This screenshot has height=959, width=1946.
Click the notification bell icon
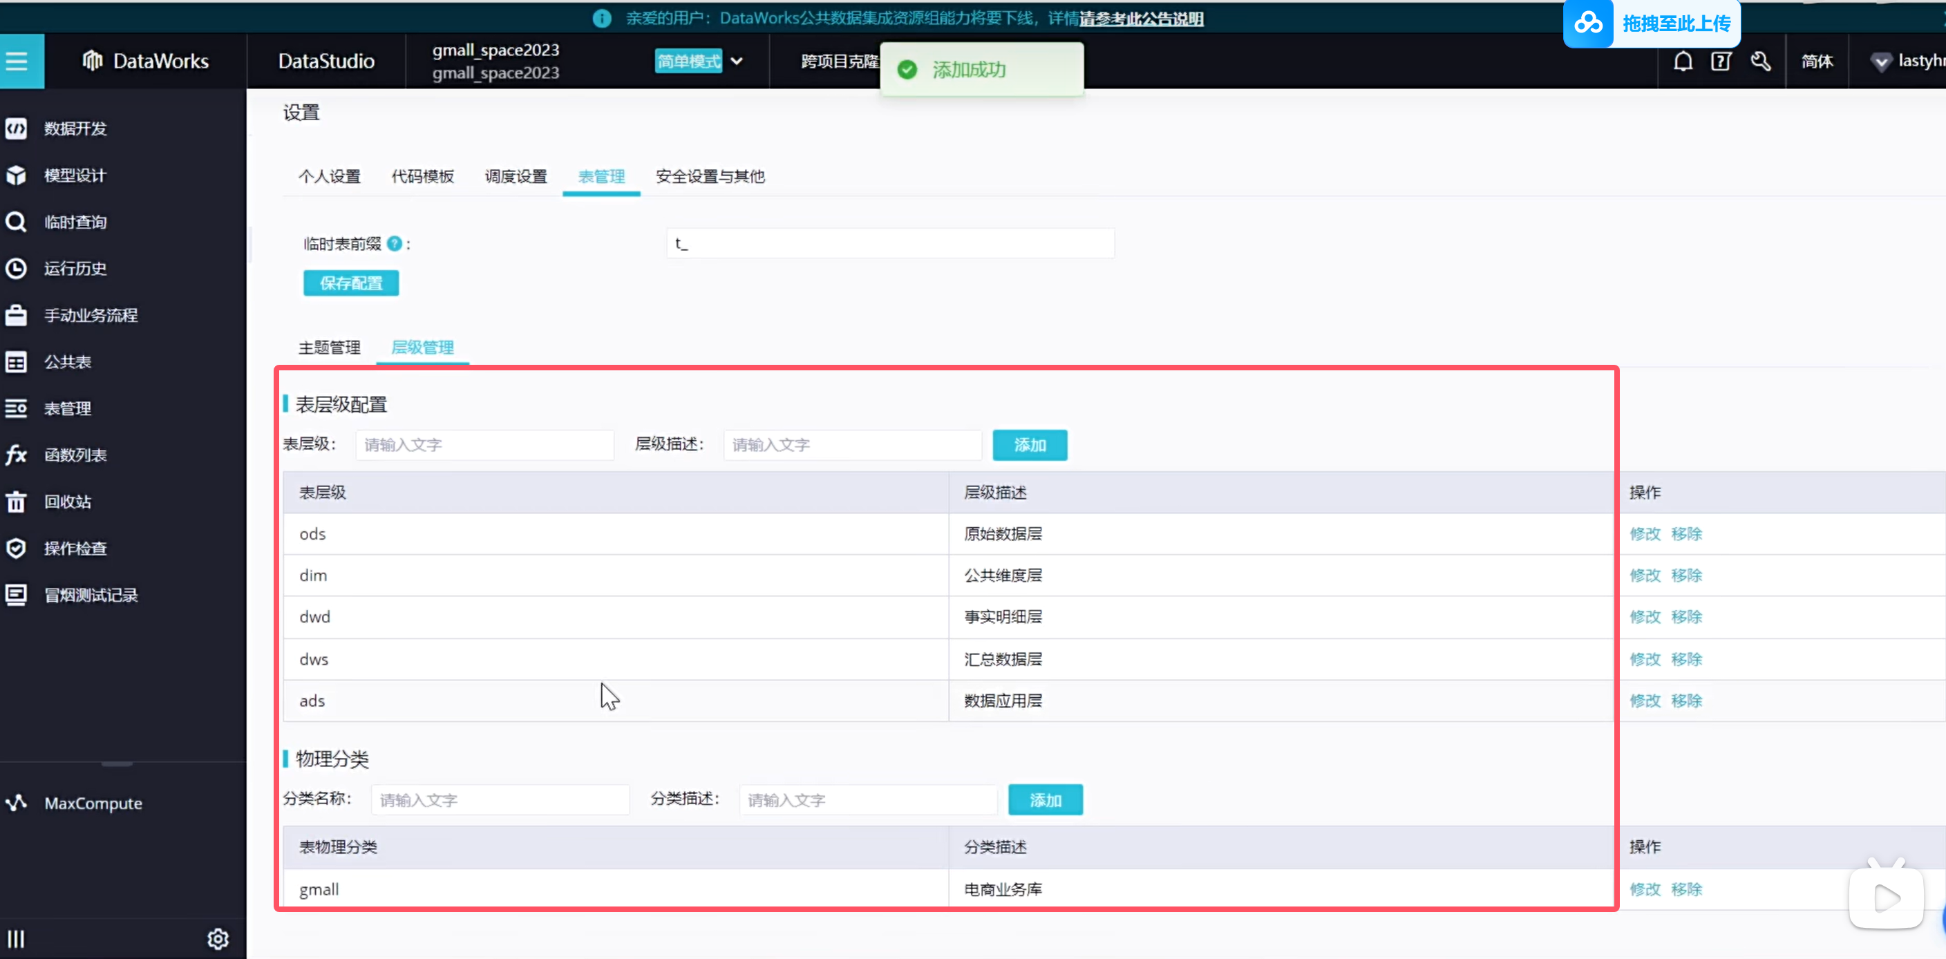(x=1683, y=61)
